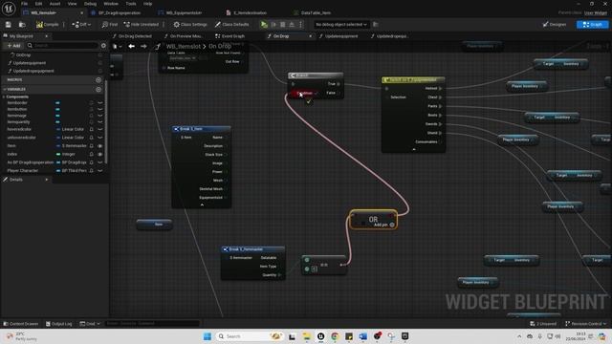This screenshot has width=612, height=344.
Task: Select Updateequipment function in list
Action: [30, 63]
